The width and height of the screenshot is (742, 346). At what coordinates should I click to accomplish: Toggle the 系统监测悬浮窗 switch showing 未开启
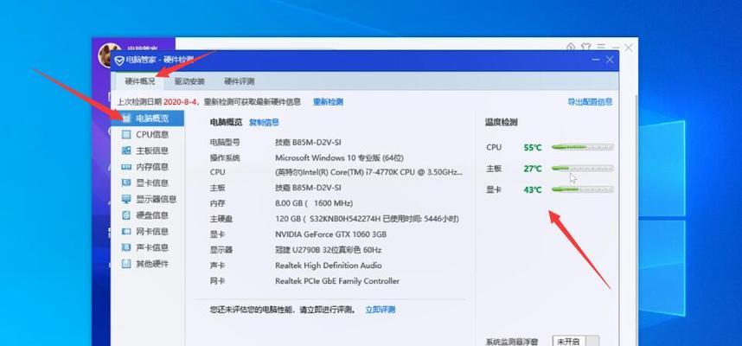coord(575,342)
